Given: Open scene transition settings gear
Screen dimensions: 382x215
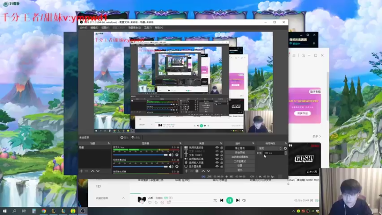Looking at the screenshot, I should coord(285,148).
